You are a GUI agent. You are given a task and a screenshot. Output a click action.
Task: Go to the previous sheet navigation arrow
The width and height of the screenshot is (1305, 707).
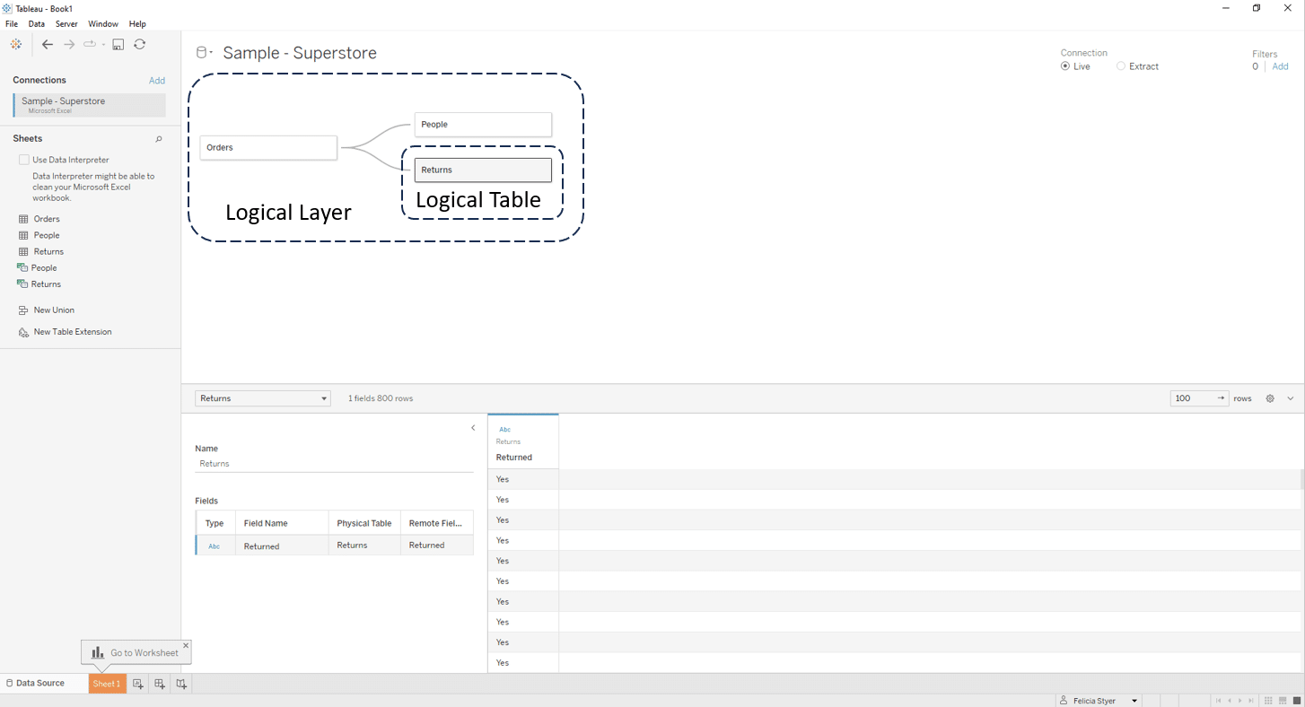coord(1230,701)
